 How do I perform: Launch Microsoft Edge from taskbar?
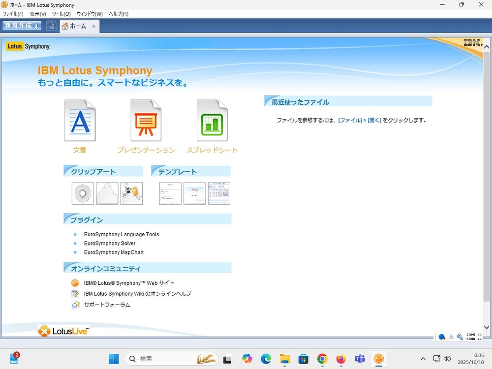266,359
